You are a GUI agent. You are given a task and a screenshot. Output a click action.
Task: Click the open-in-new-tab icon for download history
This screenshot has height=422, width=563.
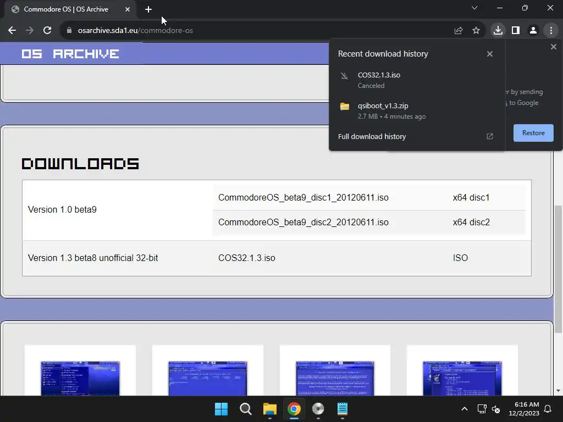click(x=490, y=136)
